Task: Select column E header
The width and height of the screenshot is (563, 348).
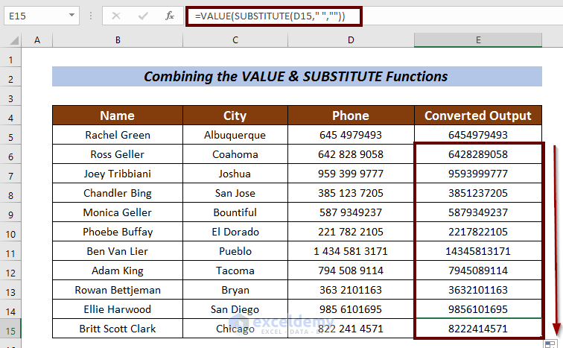Action: click(477, 40)
